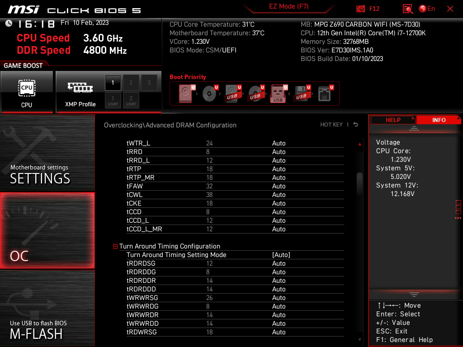Select the tRRD Auto value field
The width and height of the screenshot is (463, 347).
pyautogui.click(x=279, y=152)
